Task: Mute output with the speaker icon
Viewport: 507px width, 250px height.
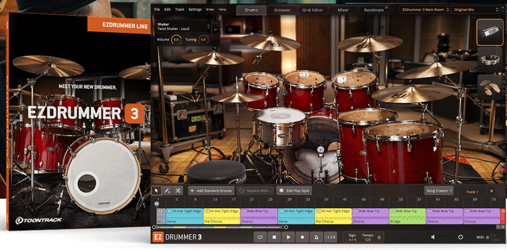Action: [433, 237]
